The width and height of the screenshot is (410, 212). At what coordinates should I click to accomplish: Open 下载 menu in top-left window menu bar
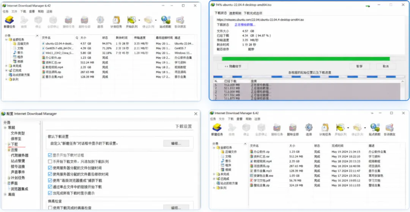[23, 11]
